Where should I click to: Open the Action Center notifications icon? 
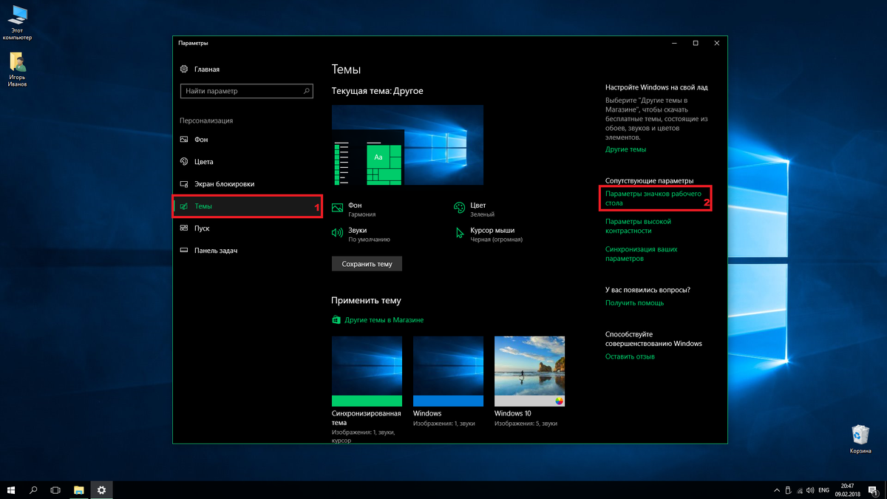871,489
